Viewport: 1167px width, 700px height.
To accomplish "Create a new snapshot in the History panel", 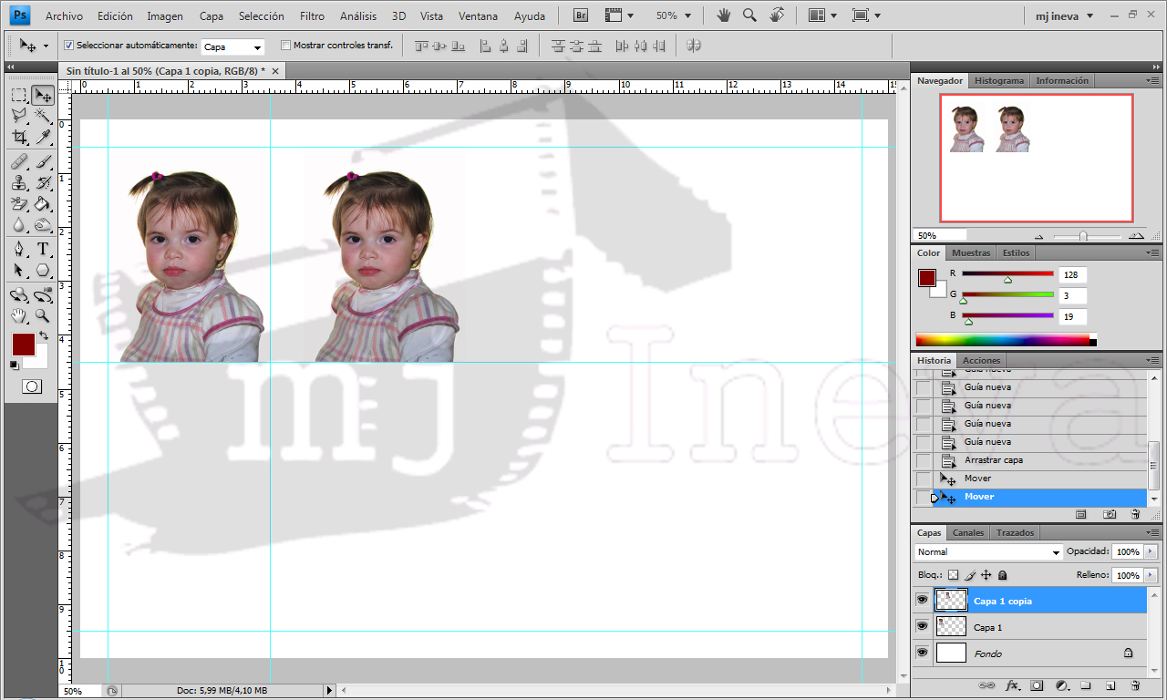I will tap(1110, 514).
